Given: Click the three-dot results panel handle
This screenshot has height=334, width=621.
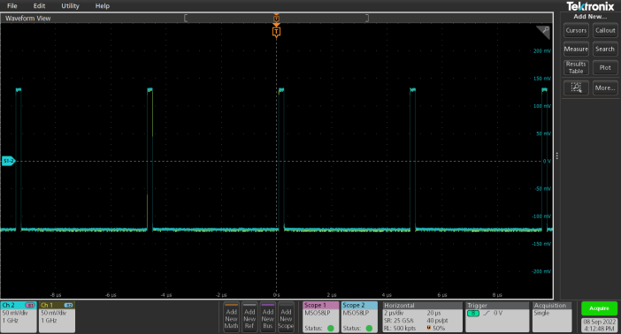Looking at the screenshot, I should (556, 156).
